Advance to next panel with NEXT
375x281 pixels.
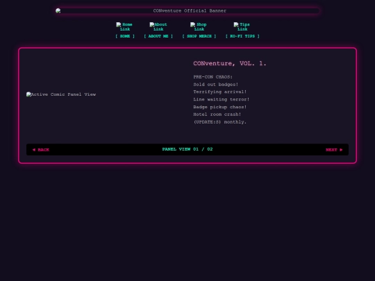(x=334, y=150)
